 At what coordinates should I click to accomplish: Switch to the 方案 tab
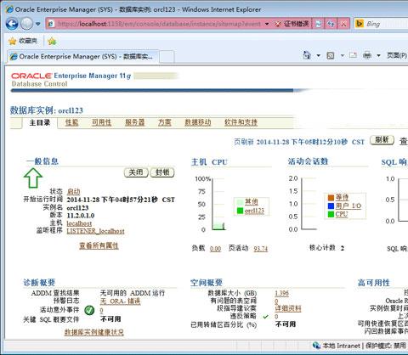(165, 122)
